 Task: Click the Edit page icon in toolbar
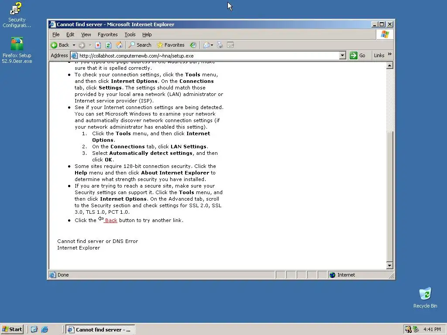pyautogui.click(x=230, y=45)
